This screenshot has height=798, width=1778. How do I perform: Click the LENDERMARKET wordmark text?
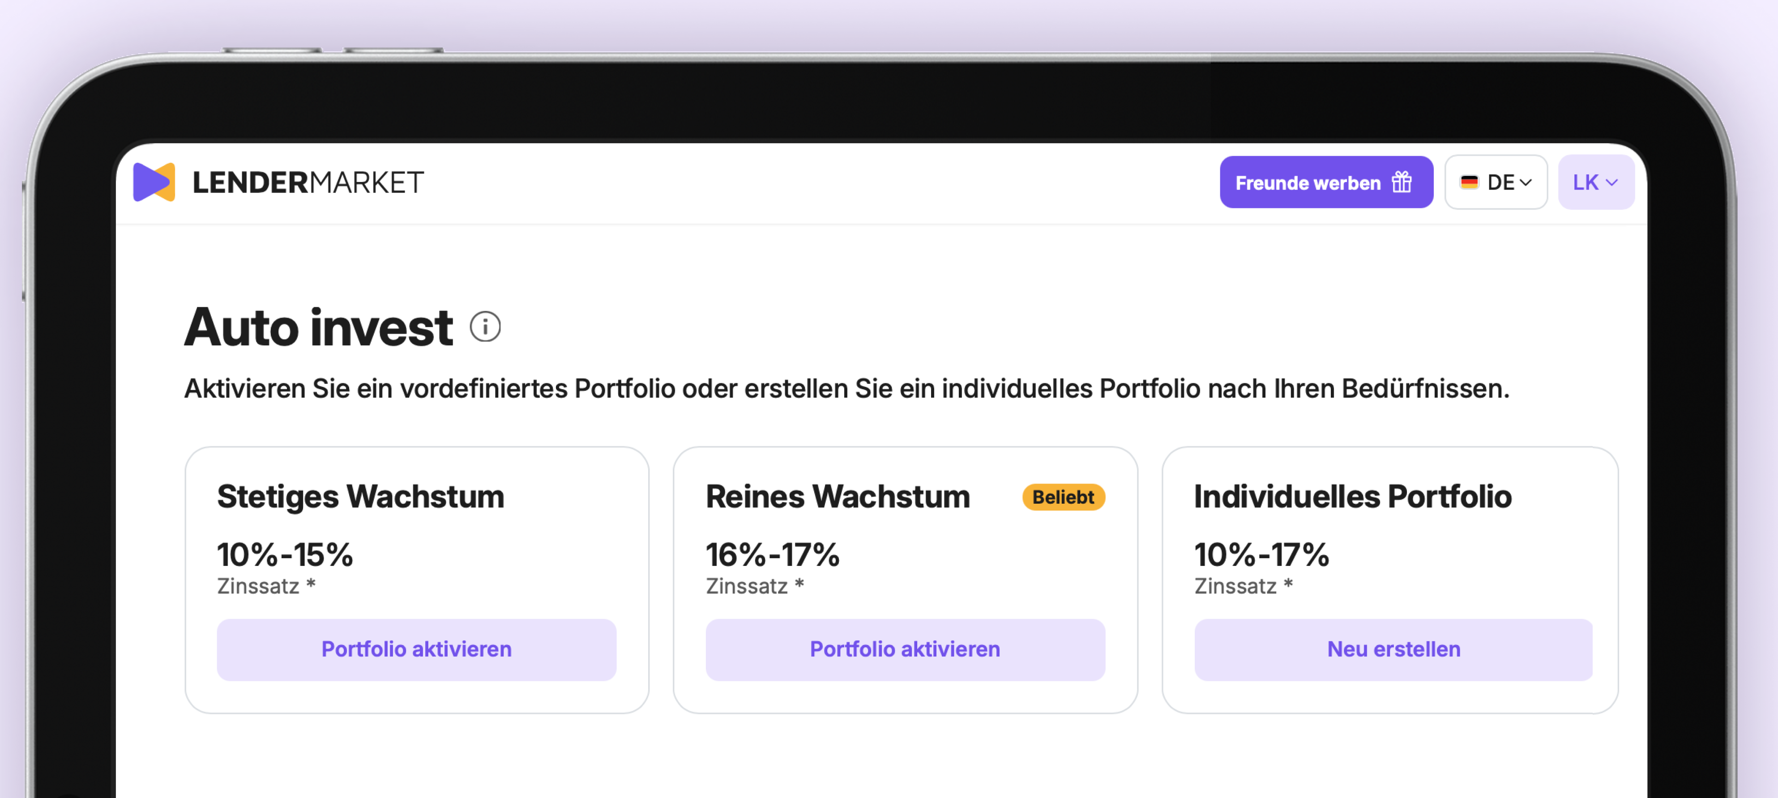[x=308, y=182]
